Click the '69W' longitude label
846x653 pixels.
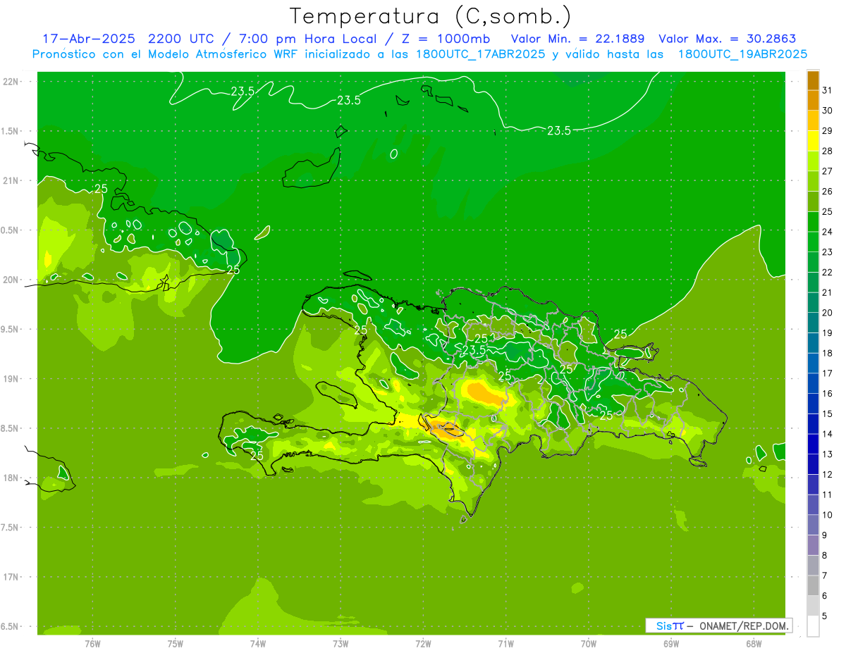[671, 644]
